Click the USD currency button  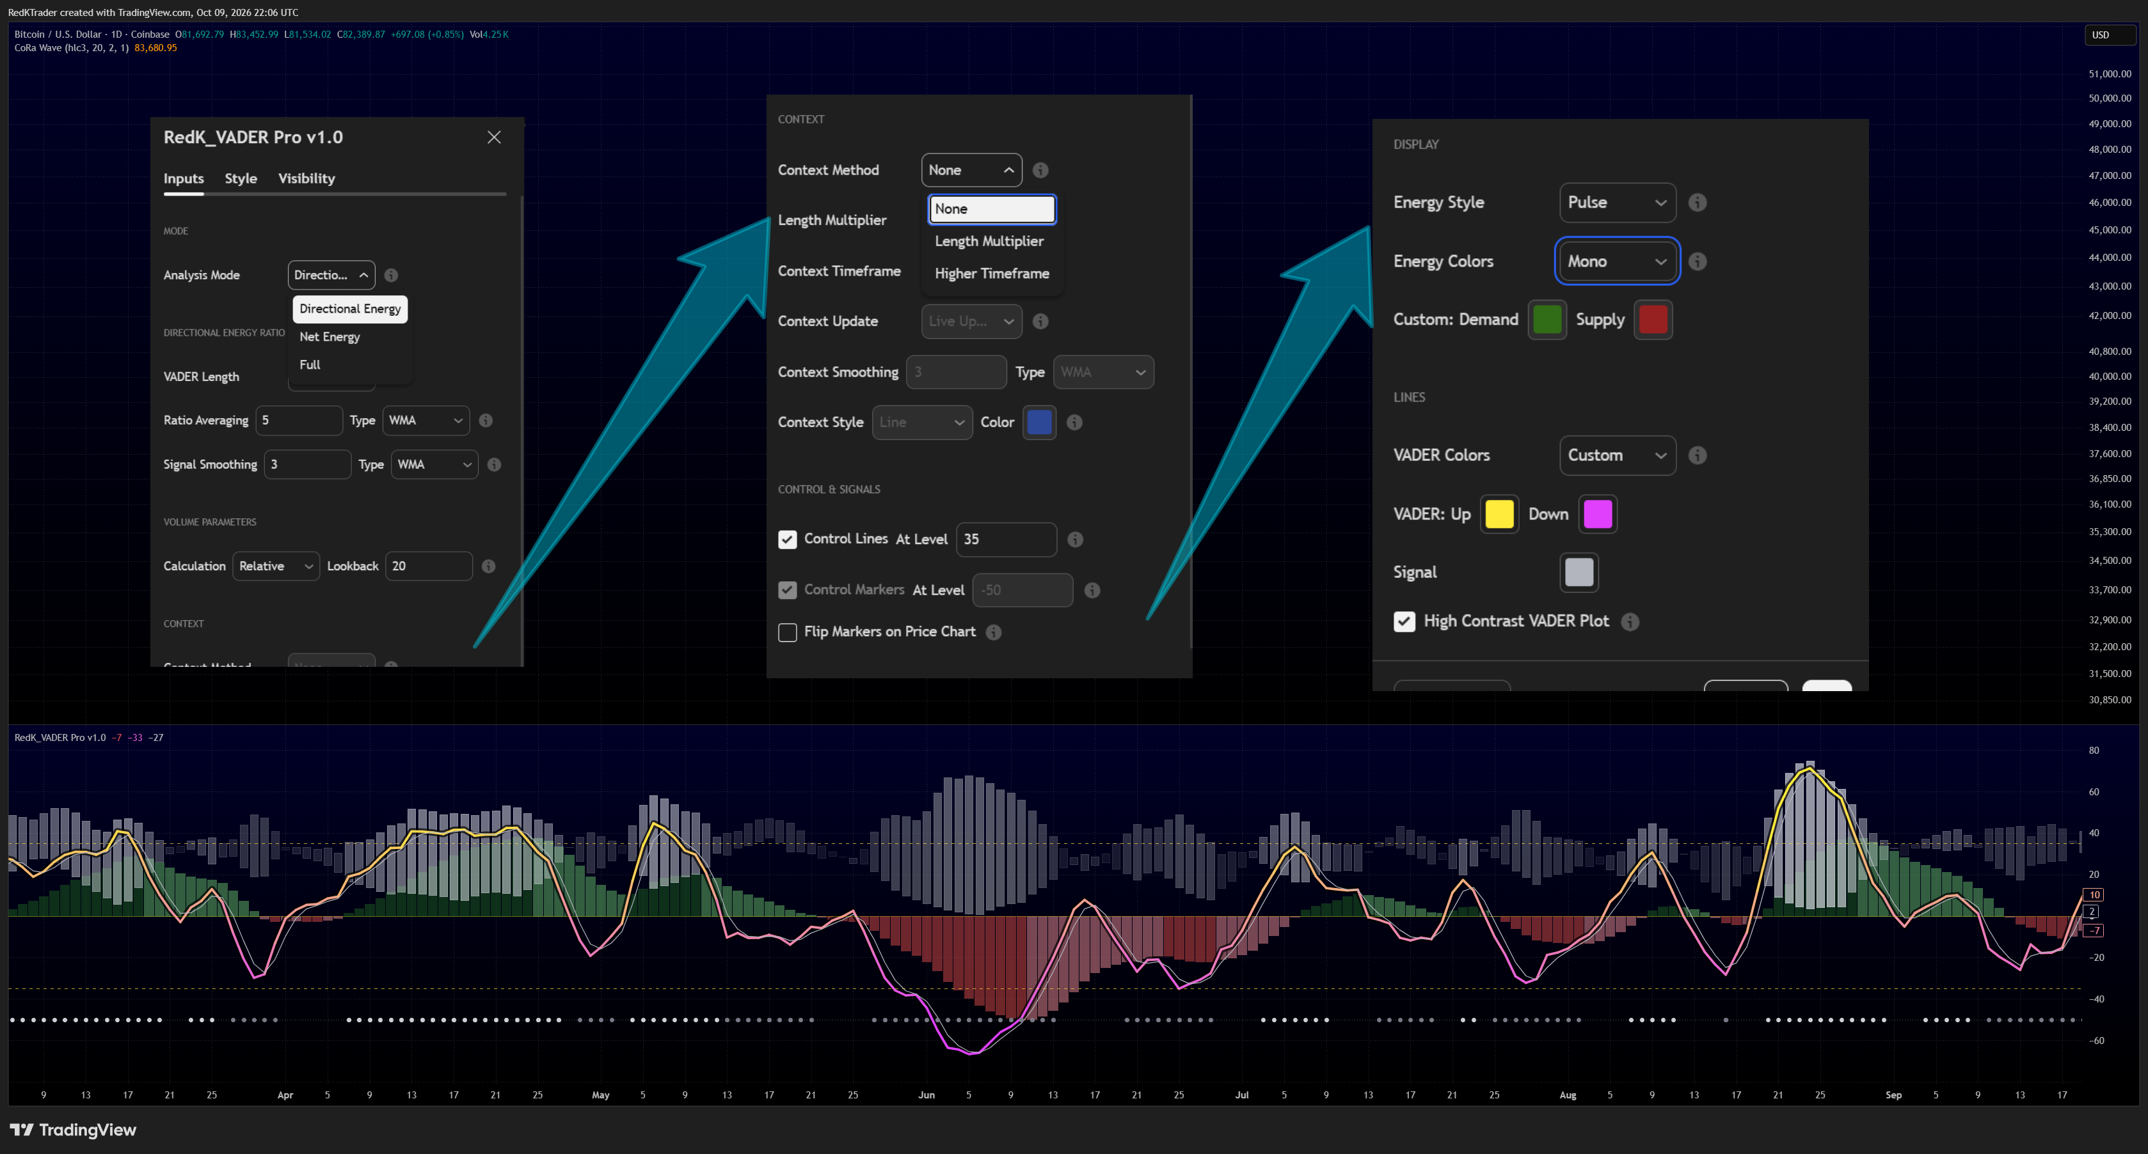point(2109,35)
